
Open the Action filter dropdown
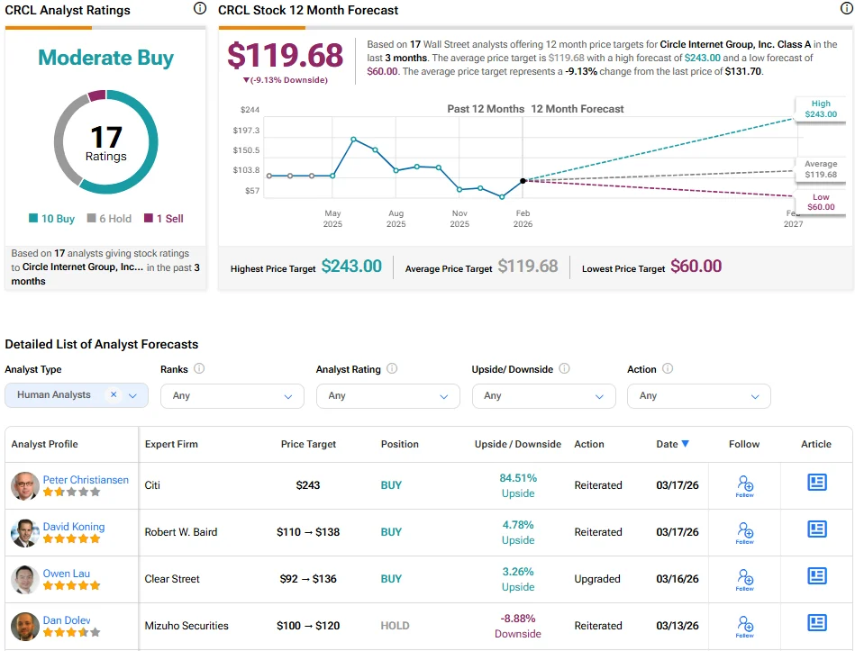click(x=698, y=396)
